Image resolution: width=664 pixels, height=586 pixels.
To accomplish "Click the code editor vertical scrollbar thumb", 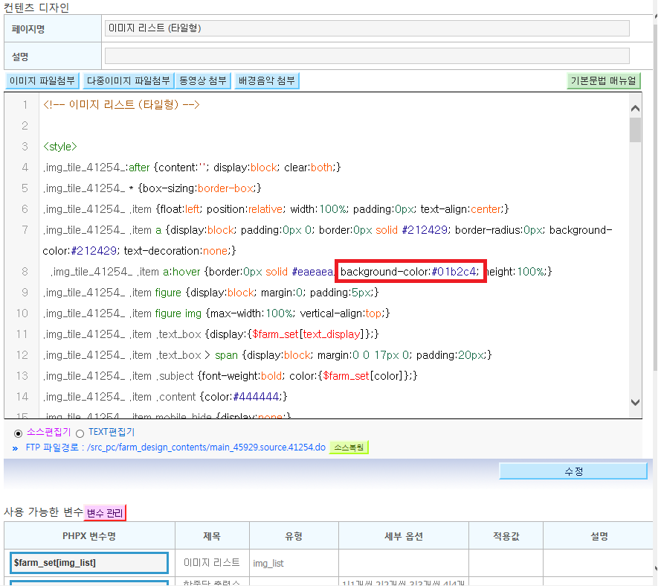I will tap(635, 130).
